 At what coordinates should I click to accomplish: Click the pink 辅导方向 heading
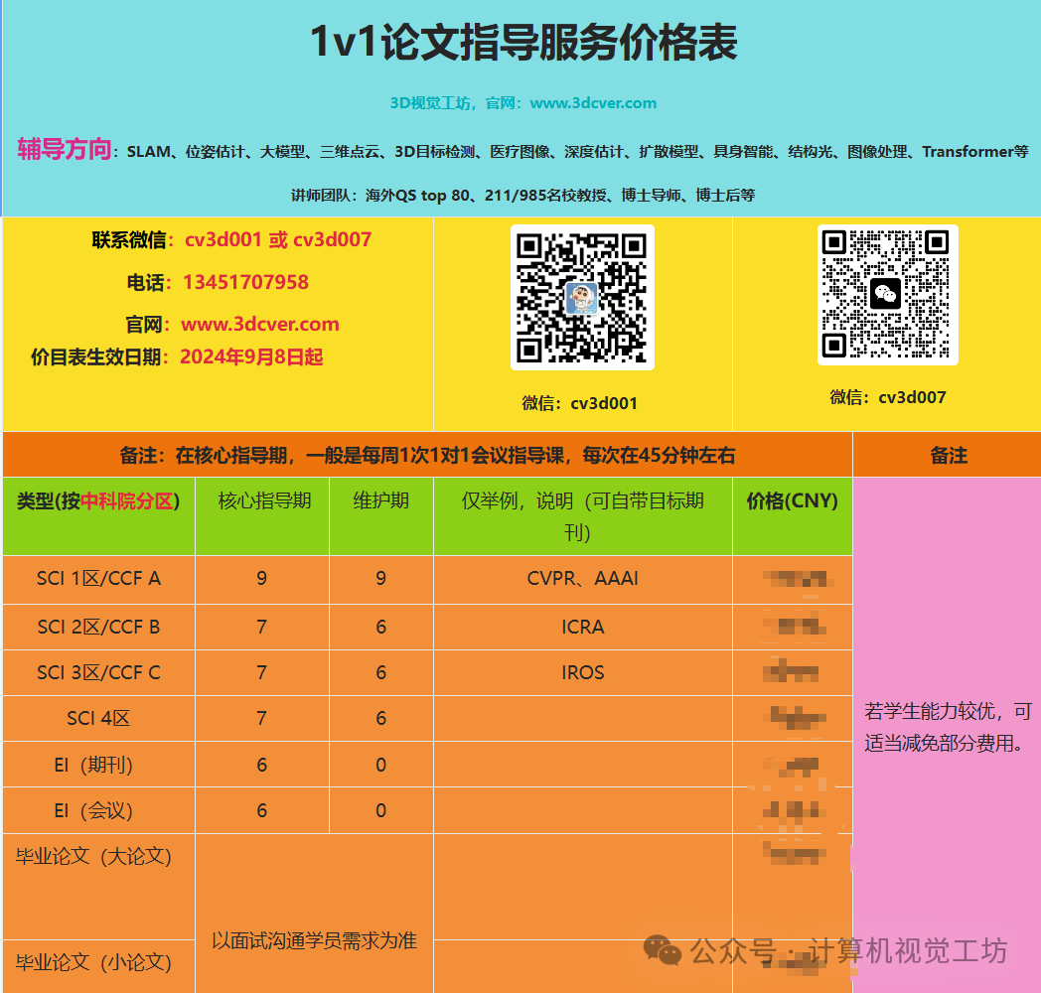click(64, 149)
